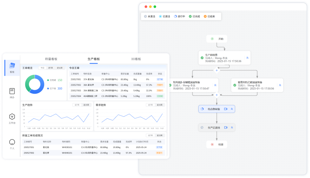Screen dimensions: 310x178
Task: Select 近15天 range in 需求趋势
Action: 159,105
